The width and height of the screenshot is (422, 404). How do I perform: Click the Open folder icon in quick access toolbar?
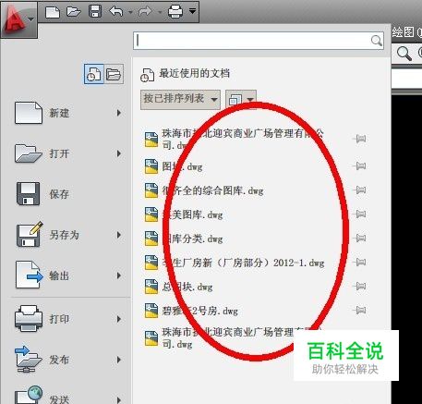coord(74,12)
